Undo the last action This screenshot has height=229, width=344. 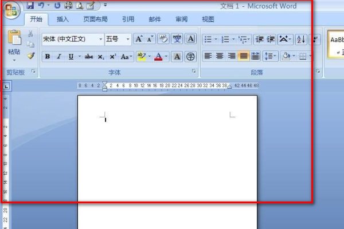(x=41, y=5)
